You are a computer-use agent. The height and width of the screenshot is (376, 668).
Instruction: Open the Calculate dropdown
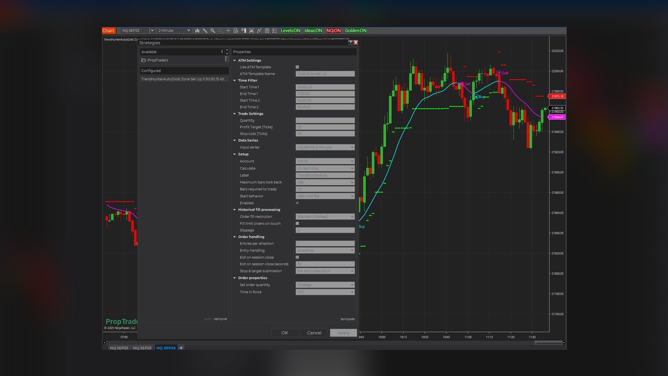(x=325, y=168)
